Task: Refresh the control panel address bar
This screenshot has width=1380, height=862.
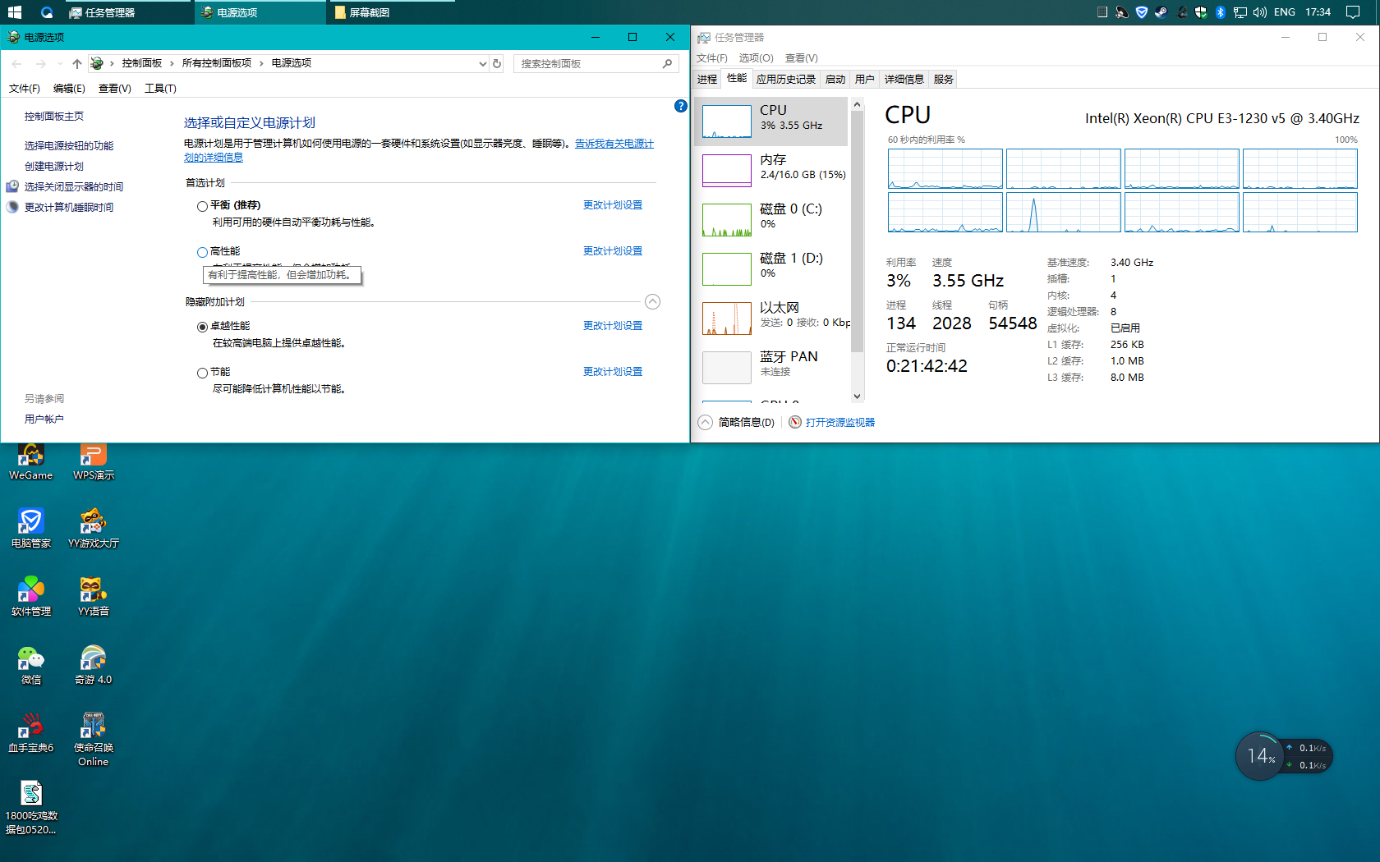Action: click(497, 63)
